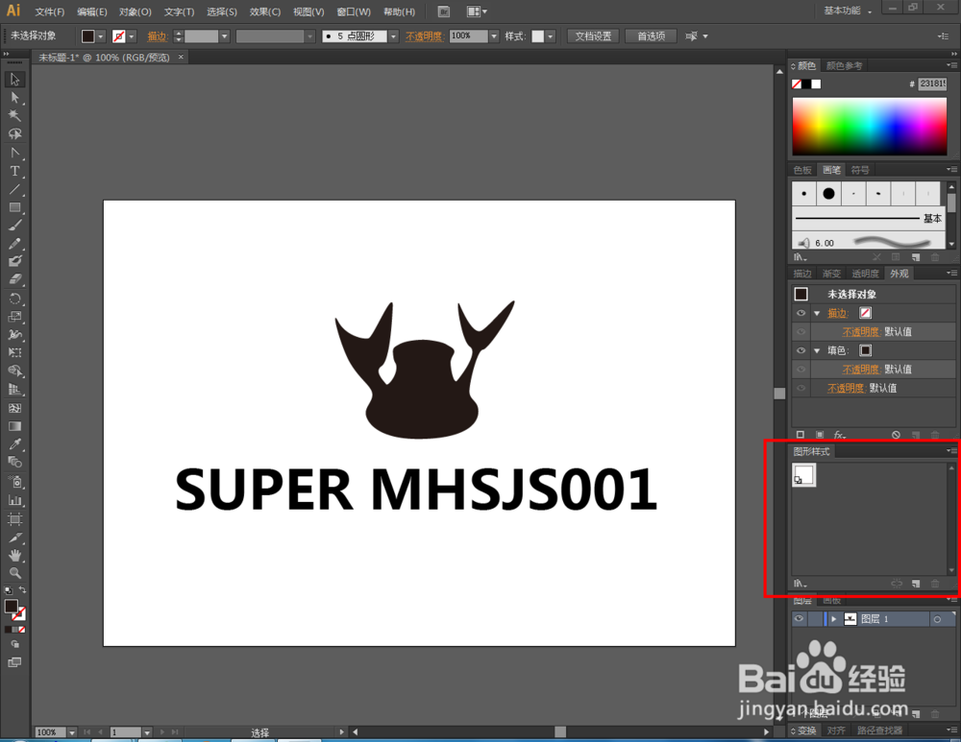The width and height of the screenshot is (961, 742).
Task: Toggle visibility eye of 图层 1
Action: (x=800, y=619)
